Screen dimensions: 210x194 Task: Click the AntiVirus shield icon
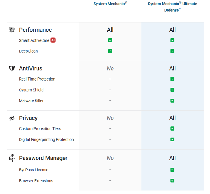12,68
